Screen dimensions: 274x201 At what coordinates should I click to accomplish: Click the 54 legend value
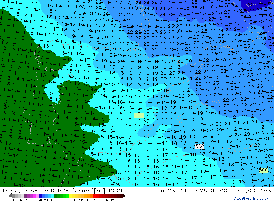click(124, 200)
